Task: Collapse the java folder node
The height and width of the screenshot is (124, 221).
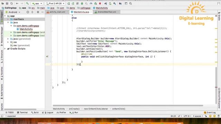Action: 8,22
